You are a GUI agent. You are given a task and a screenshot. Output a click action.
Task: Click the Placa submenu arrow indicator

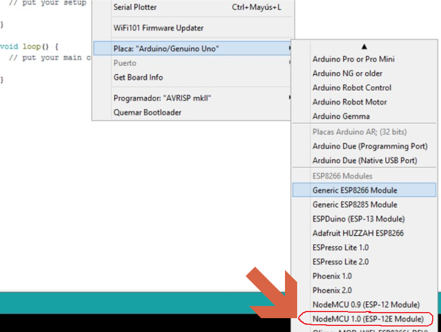click(x=289, y=48)
